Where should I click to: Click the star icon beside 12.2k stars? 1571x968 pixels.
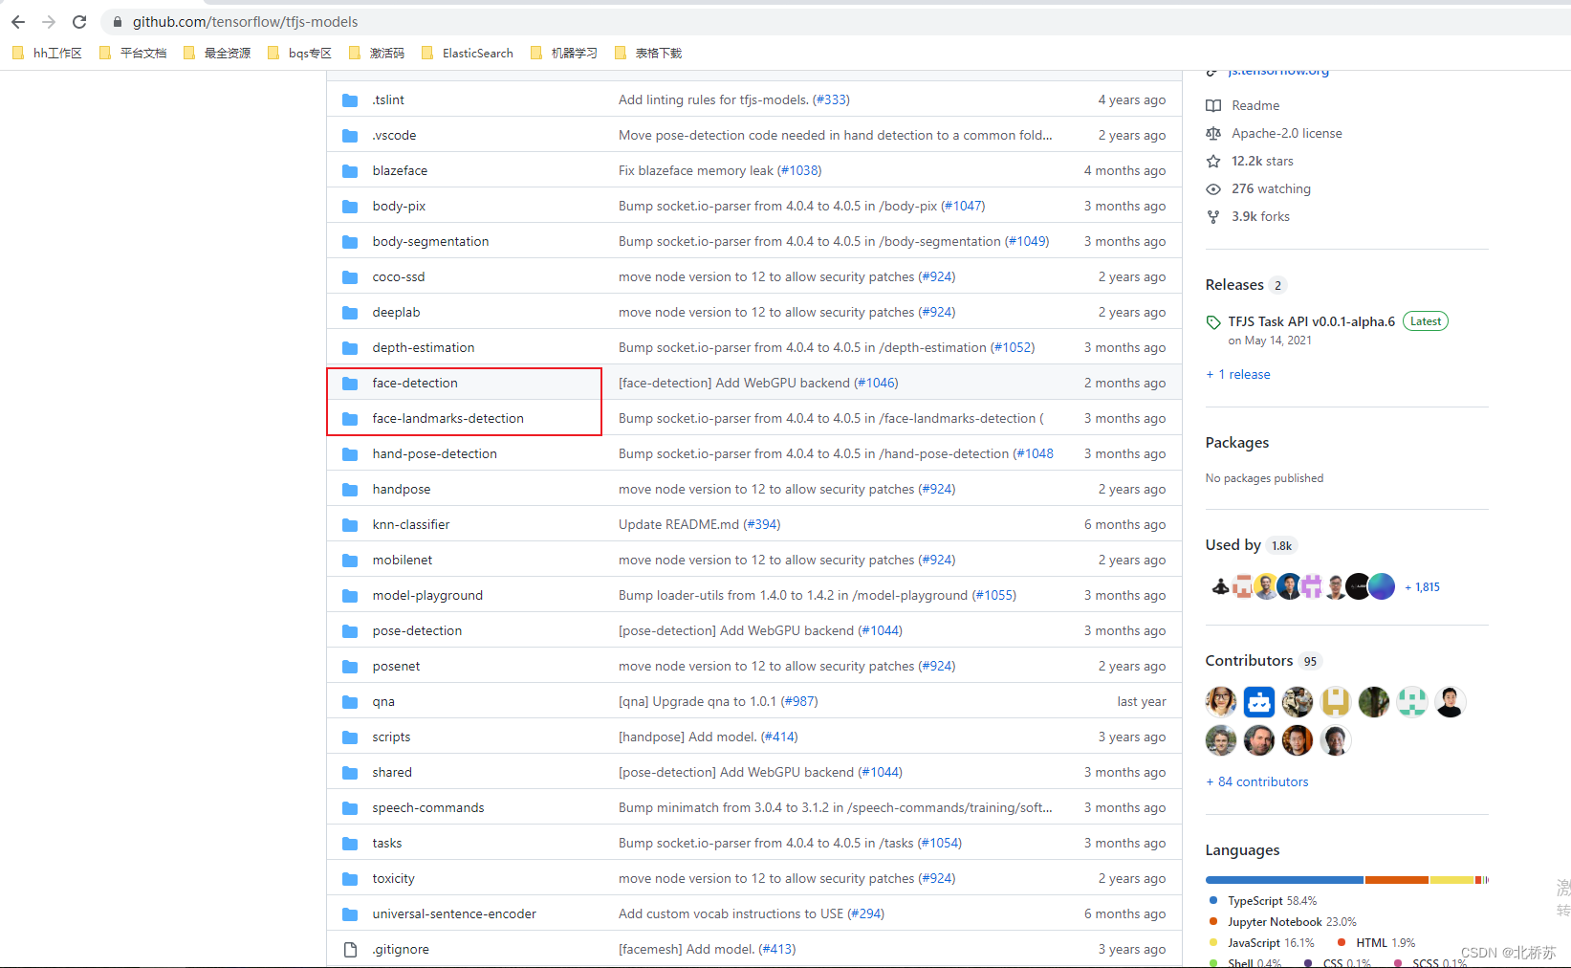(x=1213, y=161)
